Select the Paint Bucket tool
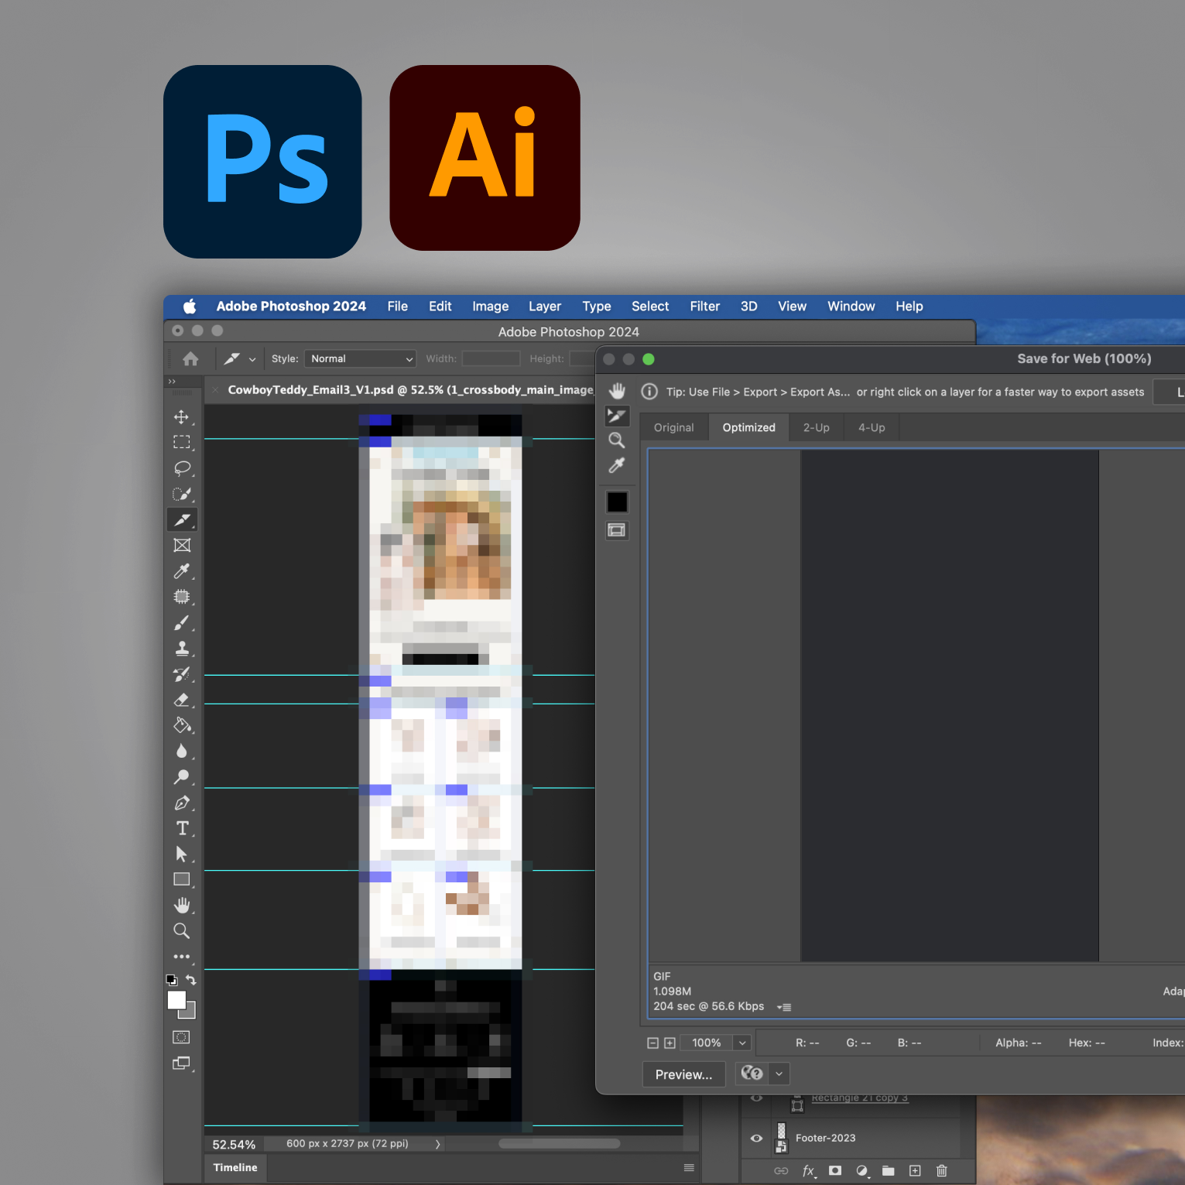Viewport: 1185px width, 1185px height. (182, 725)
